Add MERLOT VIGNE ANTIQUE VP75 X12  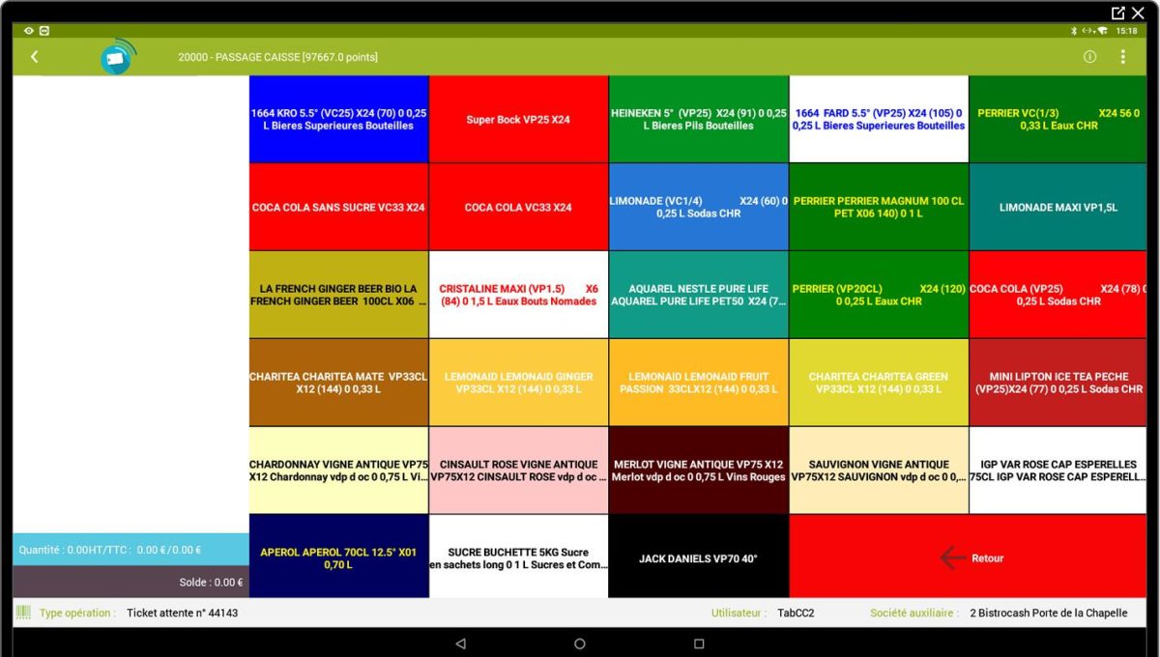[698, 471]
